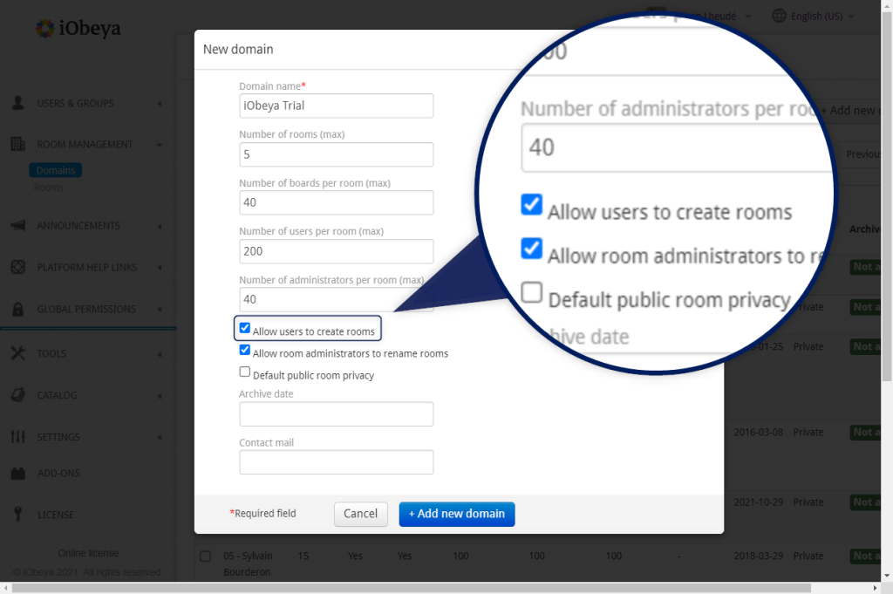Disable Allow room administrators to rename rooms
Viewport: 893px width, 594px height.
pos(246,350)
